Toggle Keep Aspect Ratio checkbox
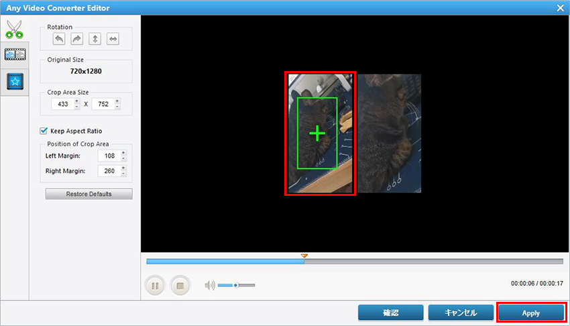This screenshot has width=570, height=326. [44, 131]
